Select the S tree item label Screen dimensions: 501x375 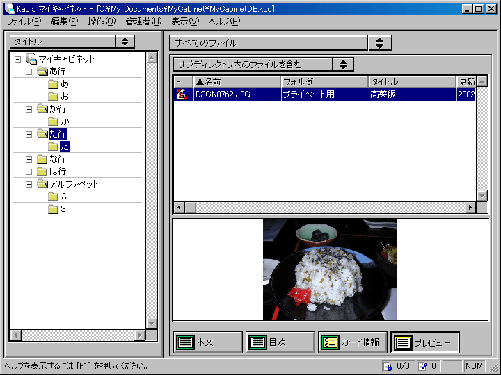coord(63,209)
